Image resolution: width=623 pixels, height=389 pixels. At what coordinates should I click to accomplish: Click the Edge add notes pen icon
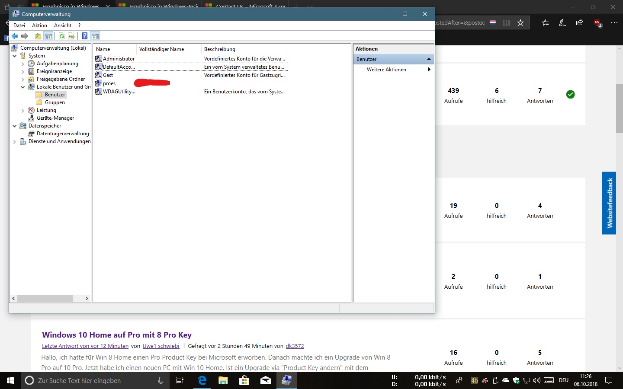[562, 22]
